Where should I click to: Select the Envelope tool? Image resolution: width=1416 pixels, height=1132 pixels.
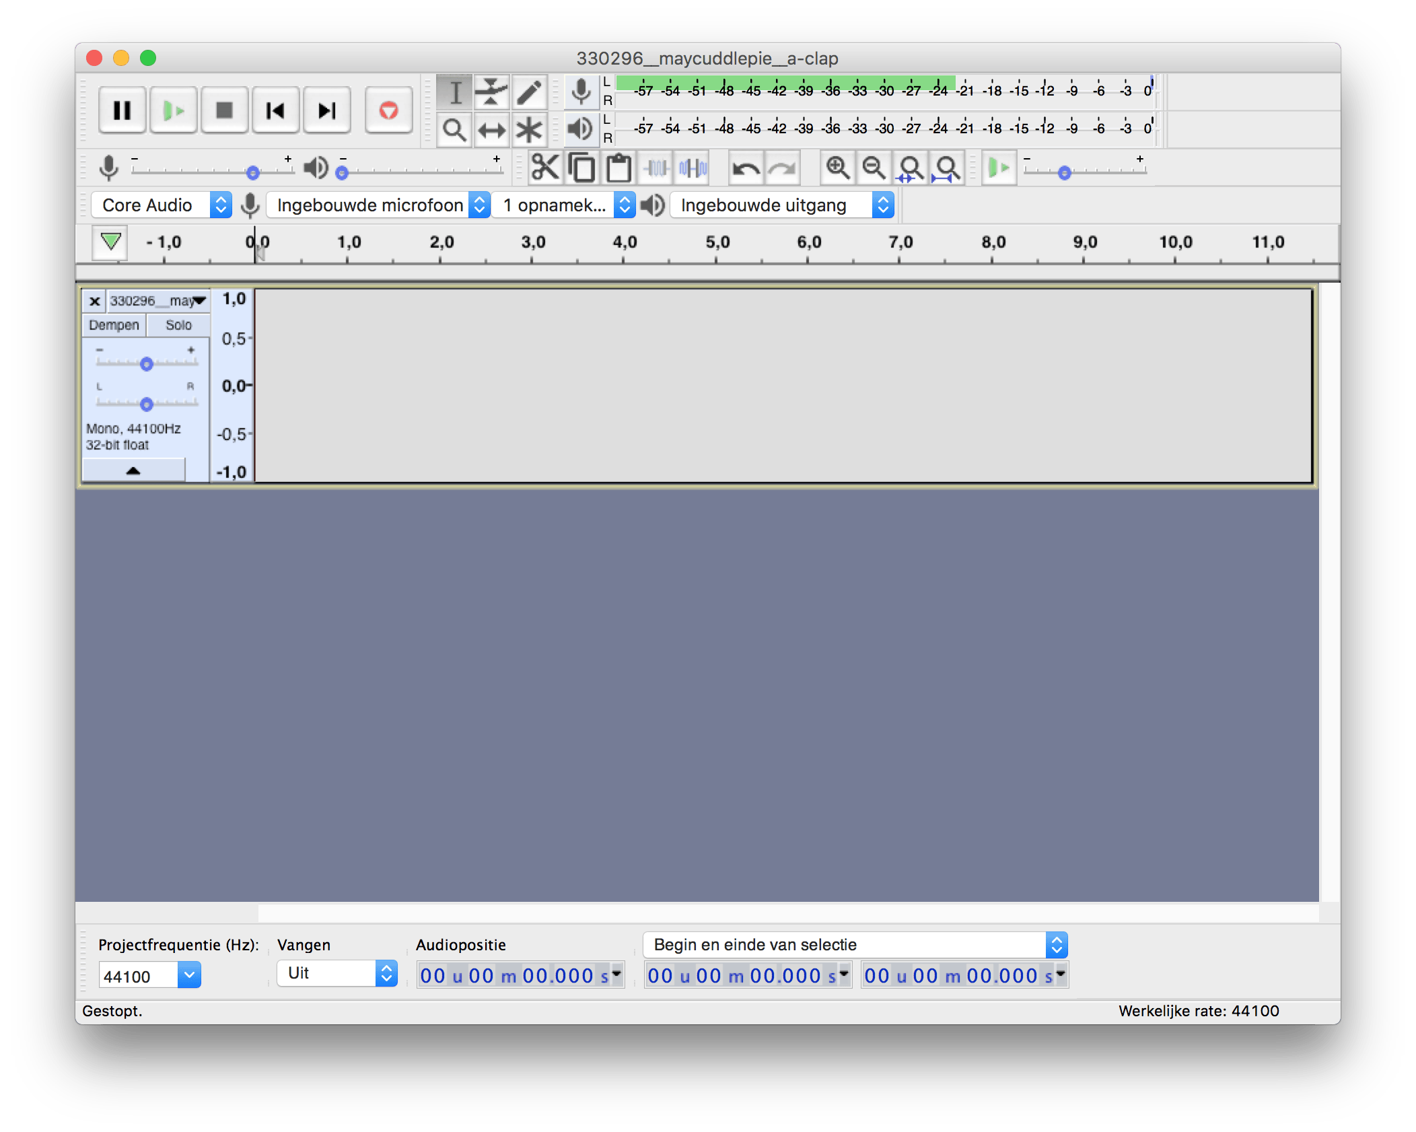[491, 92]
